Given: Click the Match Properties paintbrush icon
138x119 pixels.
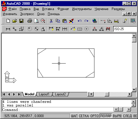Looking at the screenshot, I should click(71, 21).
